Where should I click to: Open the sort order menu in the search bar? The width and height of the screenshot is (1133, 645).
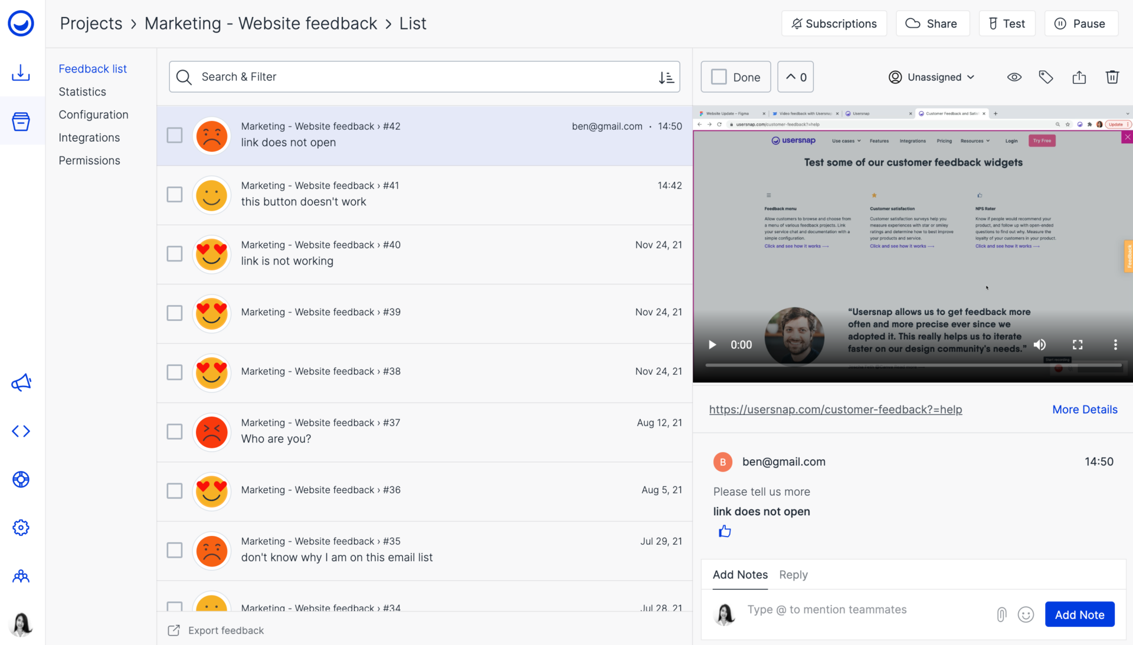click(x=666, y=77)
